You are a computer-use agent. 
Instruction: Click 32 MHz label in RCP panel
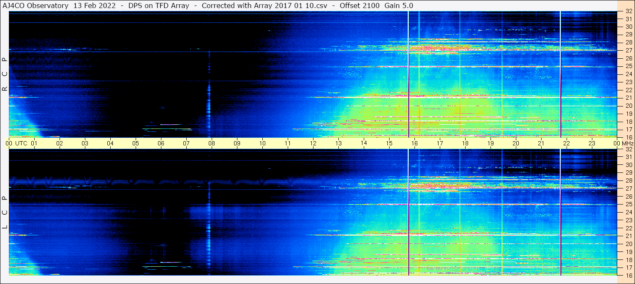[x=628, y=11]
